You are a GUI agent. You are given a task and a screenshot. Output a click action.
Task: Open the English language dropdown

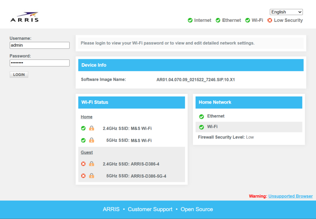tap(286, 12)
